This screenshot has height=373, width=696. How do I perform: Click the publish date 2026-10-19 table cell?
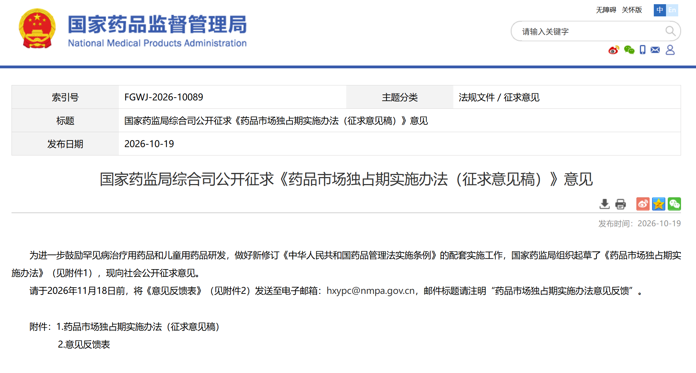(x=400, y=144)
